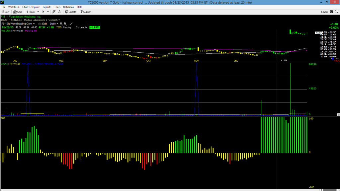Viewport: 340px width, 191px height.
Task: Click the MovAvg 50 indicator label
Action: click(x=18, y=31)
